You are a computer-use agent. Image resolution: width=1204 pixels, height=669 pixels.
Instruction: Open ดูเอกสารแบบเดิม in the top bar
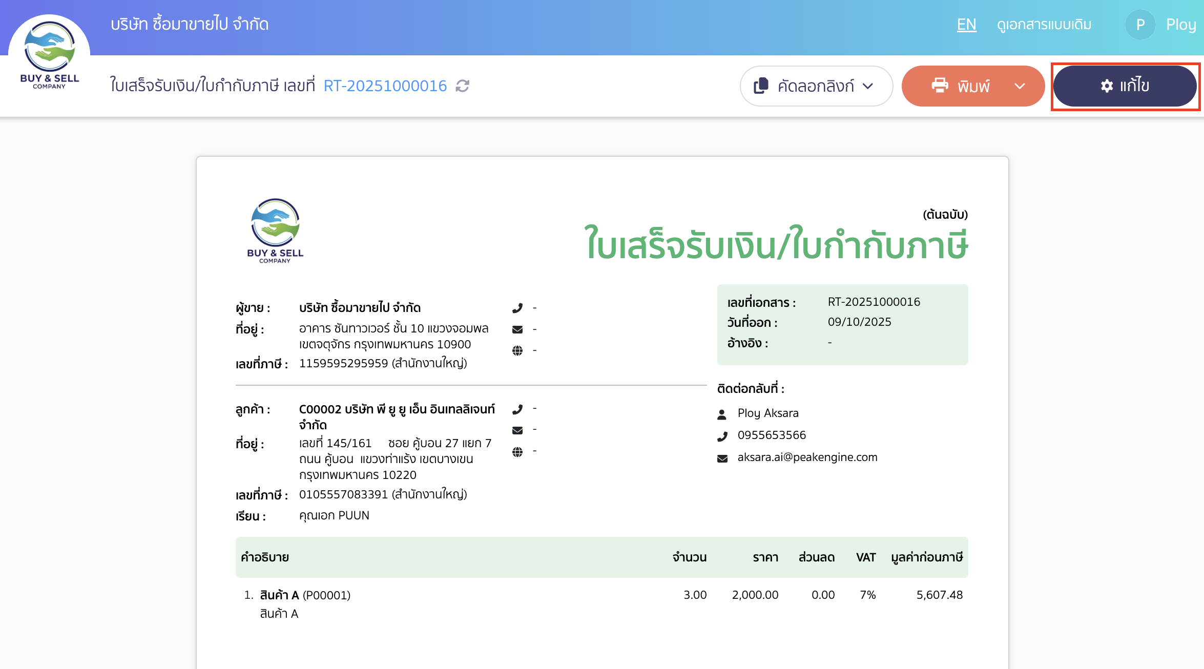[x=1045, y=24]
